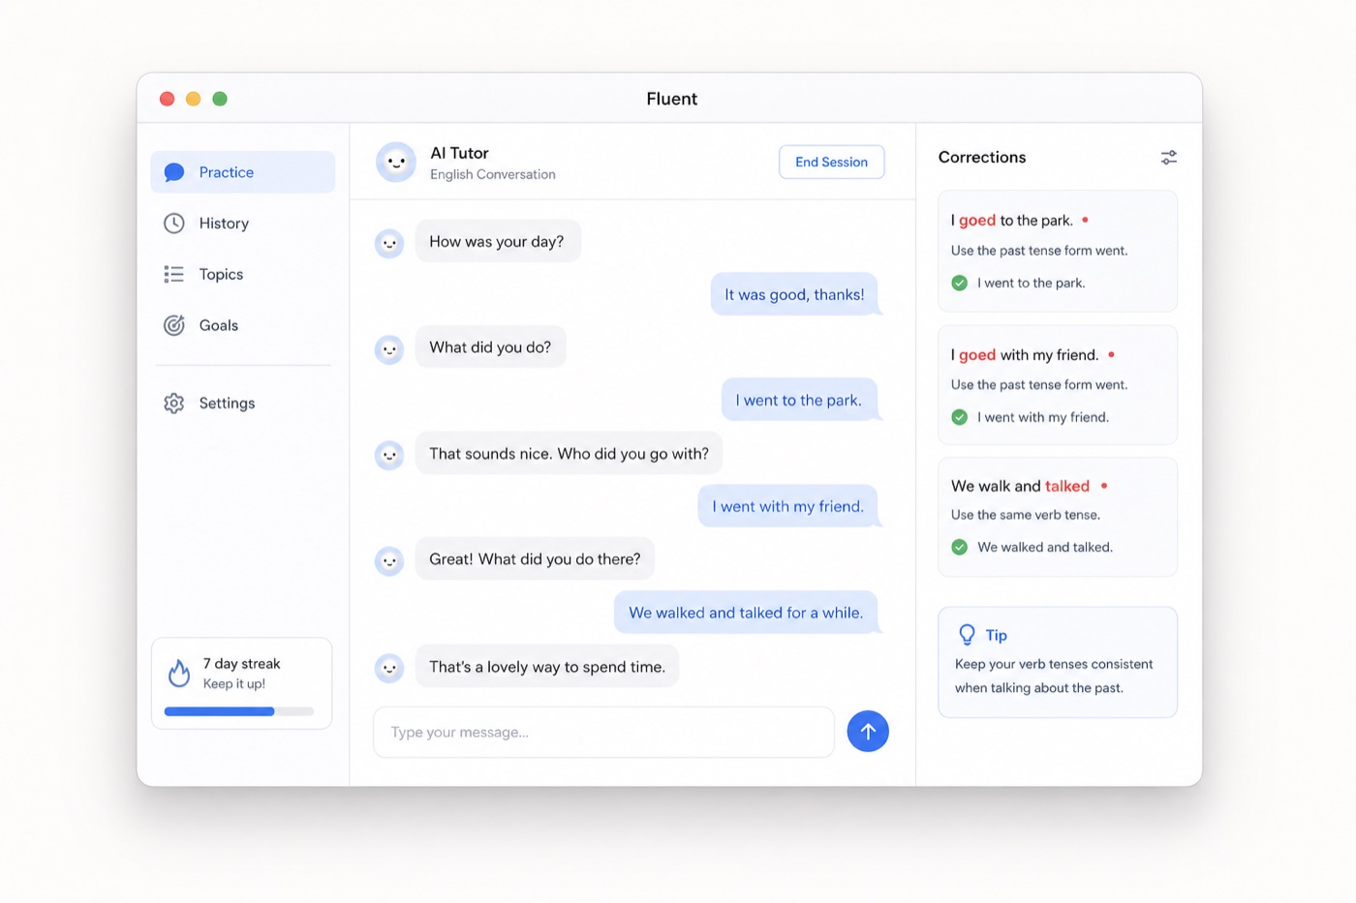The width and height of the screenshot is (1356, 903).
Task: Click the 'AI Tutor' name in header
Action: 459,153
